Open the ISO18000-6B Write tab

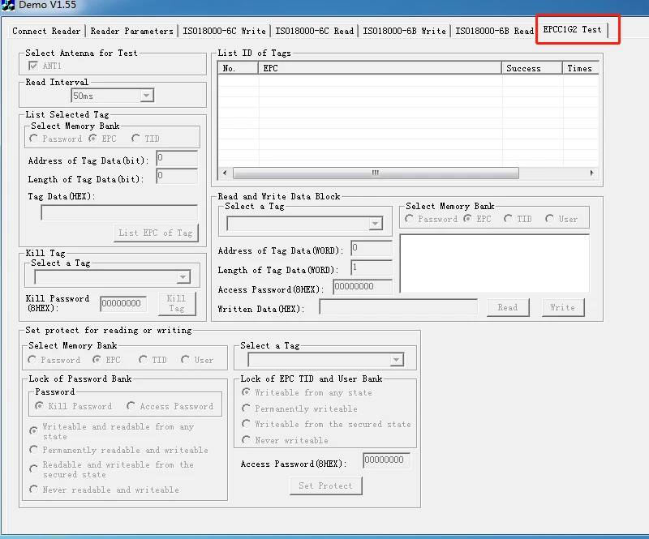pyautogui.click(x=404, y=31)
